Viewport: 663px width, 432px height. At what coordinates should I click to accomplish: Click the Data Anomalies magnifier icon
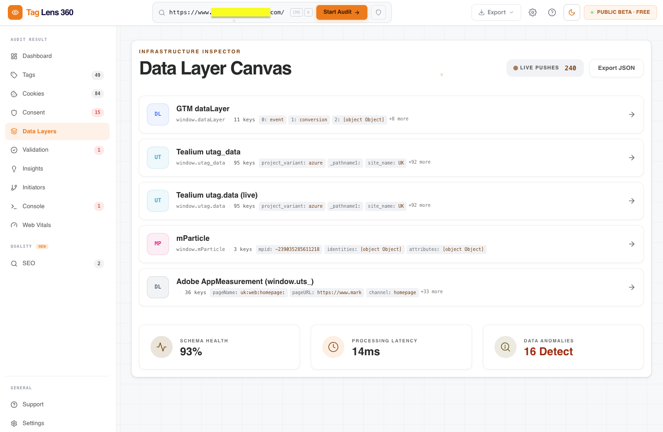click(x=506, y=347)
